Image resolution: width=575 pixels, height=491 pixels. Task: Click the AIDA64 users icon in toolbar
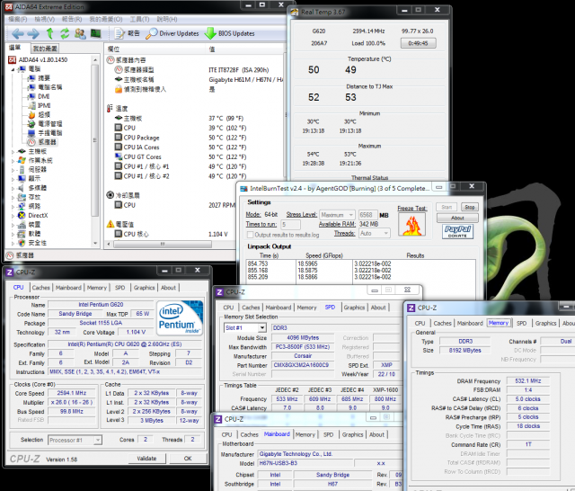pos(80,34)
